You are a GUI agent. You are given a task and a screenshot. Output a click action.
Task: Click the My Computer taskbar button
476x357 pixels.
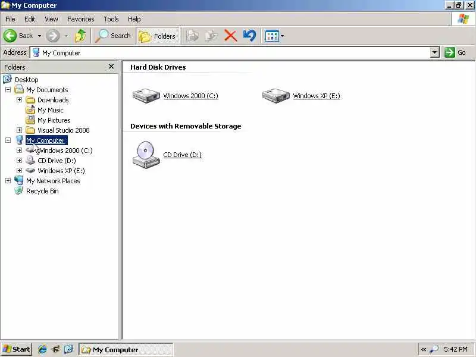pos(126,350)
